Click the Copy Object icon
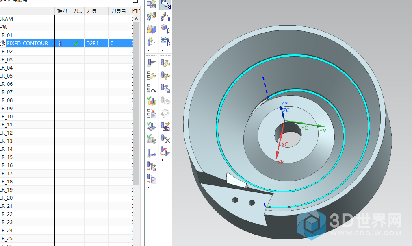The height and width of the screenshot is (246, 412). tap(165, 88)
